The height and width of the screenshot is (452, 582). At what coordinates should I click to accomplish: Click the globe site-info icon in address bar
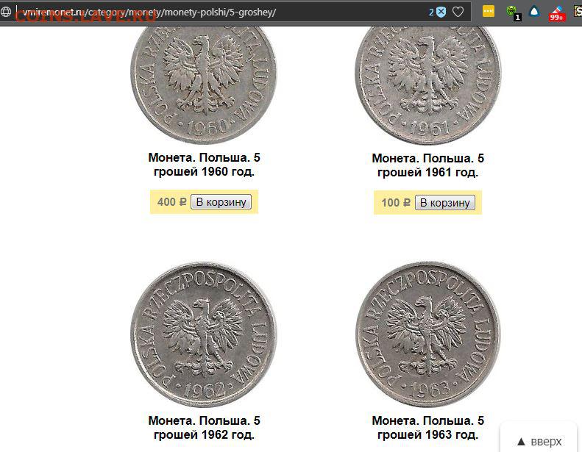pos(6,12)
